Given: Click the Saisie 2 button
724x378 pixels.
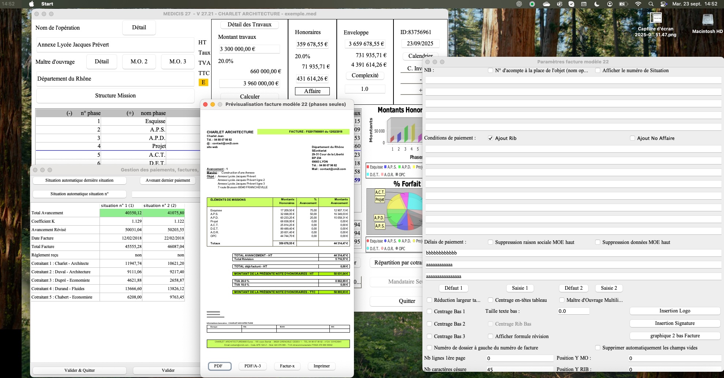Looking at the screenshot, I should click(609, 288).
